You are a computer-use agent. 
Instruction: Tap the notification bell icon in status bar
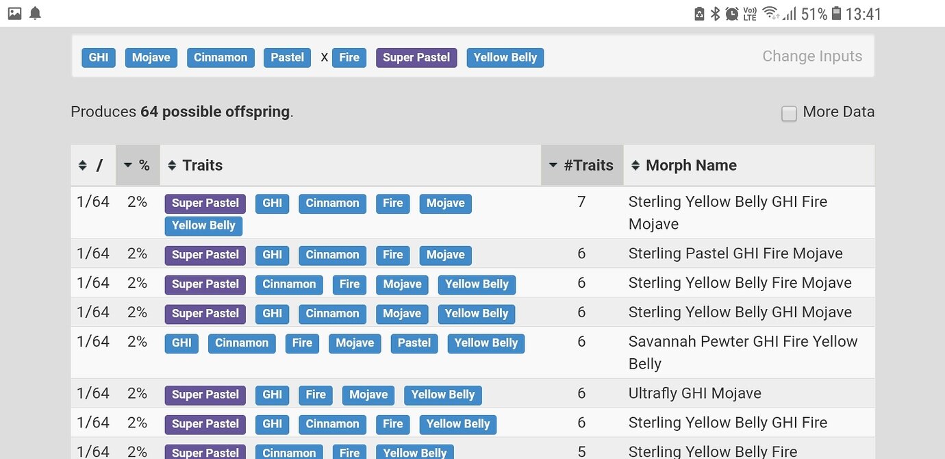tap(35, 13)
